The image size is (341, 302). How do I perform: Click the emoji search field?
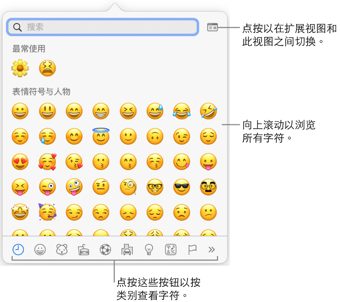[x=103, y=27]
